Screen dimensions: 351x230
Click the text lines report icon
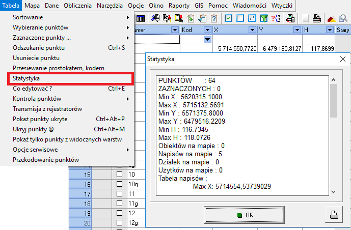pyautogui.click(x=305, y=18)
